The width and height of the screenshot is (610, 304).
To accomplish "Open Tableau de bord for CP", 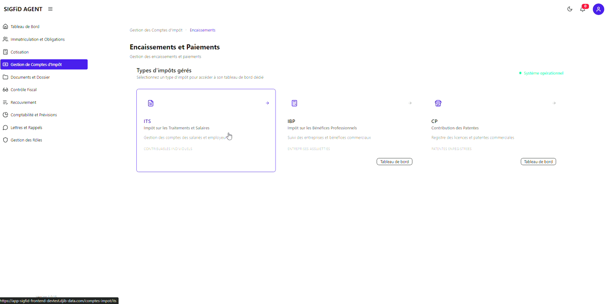I will [538, 162].
